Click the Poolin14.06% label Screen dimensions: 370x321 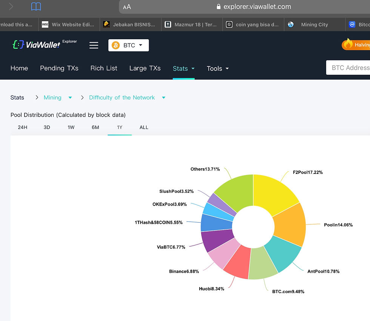pyautogui.click(x=338, y=225)
